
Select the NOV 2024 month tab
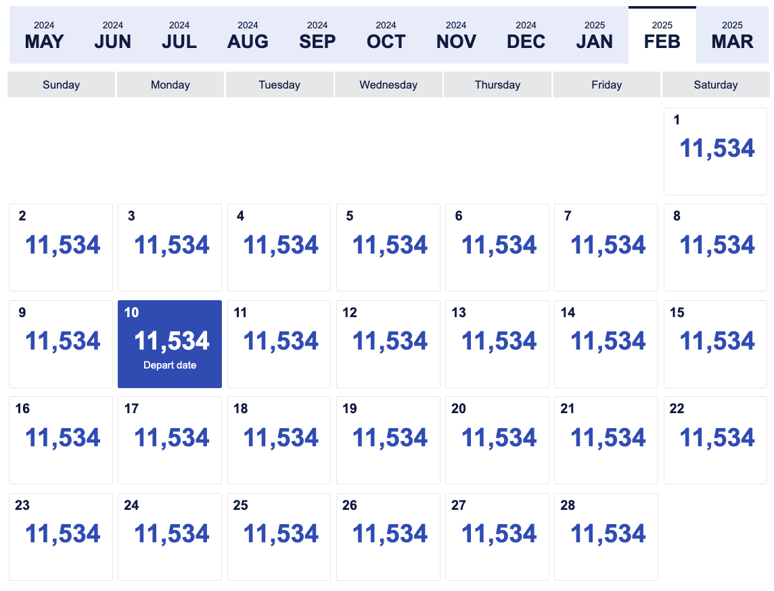456,35
